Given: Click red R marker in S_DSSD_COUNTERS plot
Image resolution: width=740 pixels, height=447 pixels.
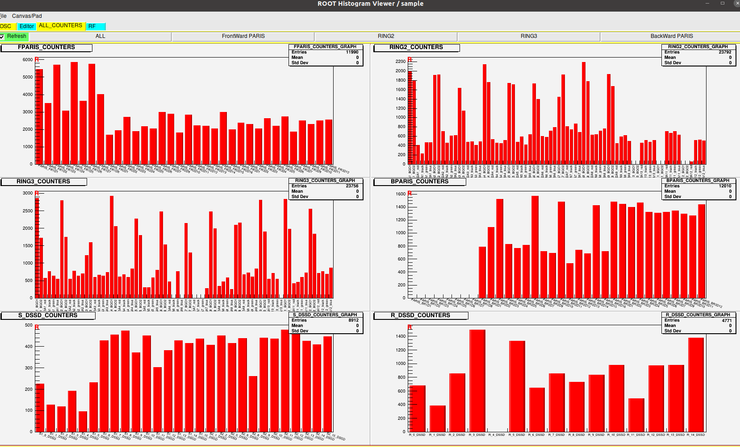Looking at the screenshot, I should tap(37, 327).
